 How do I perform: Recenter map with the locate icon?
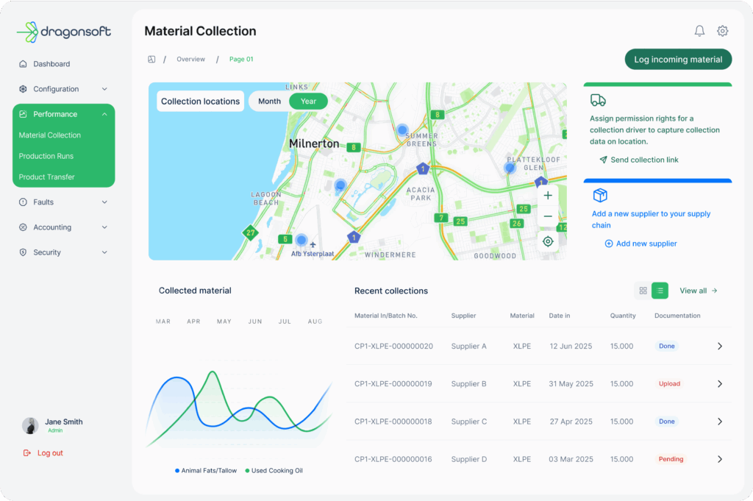[548, 241]
